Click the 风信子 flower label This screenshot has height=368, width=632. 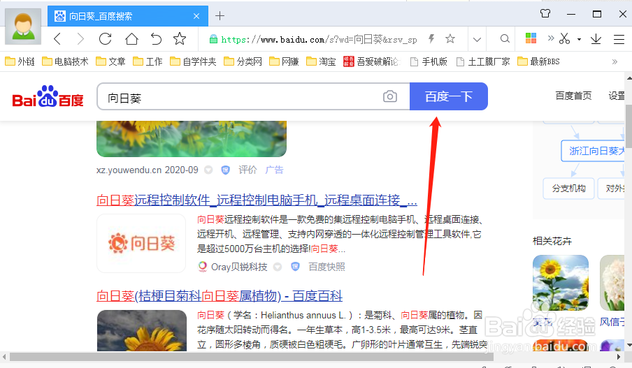(612, 322)
